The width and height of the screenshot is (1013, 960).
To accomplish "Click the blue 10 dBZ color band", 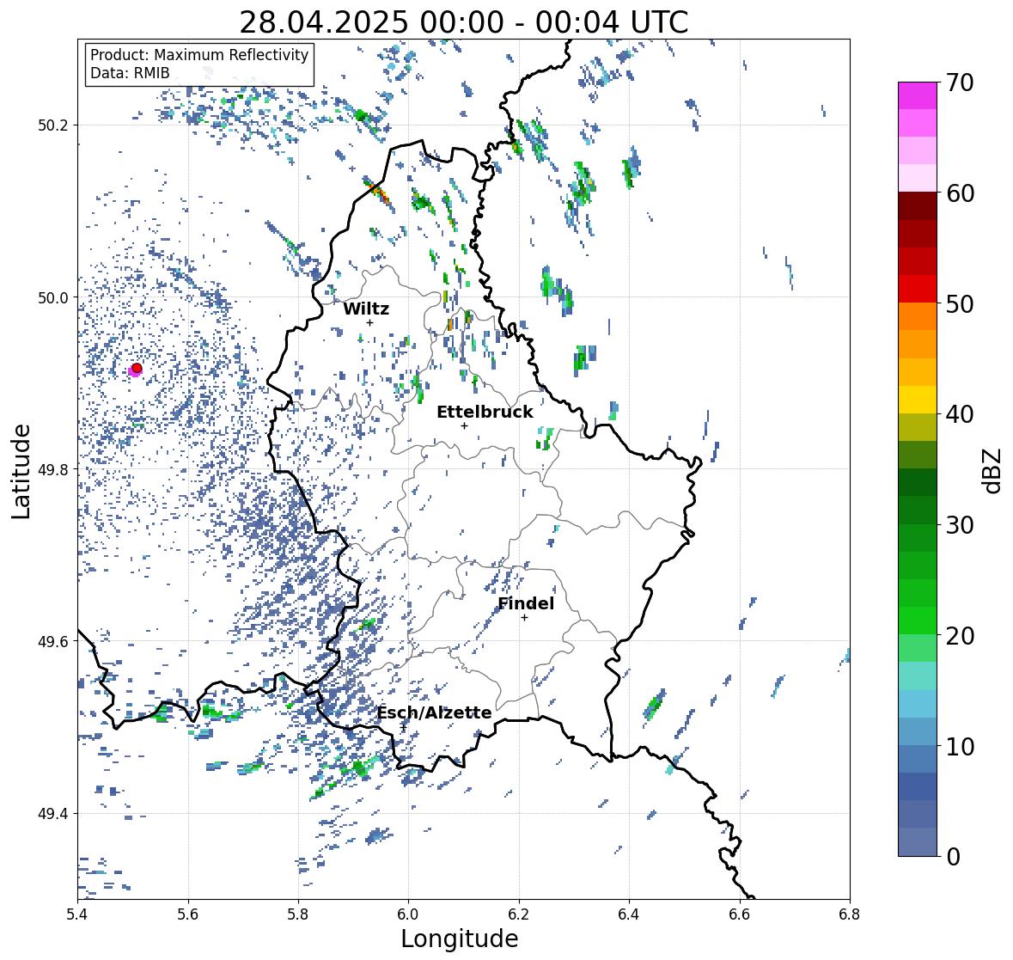I will (x=918, y=758).
